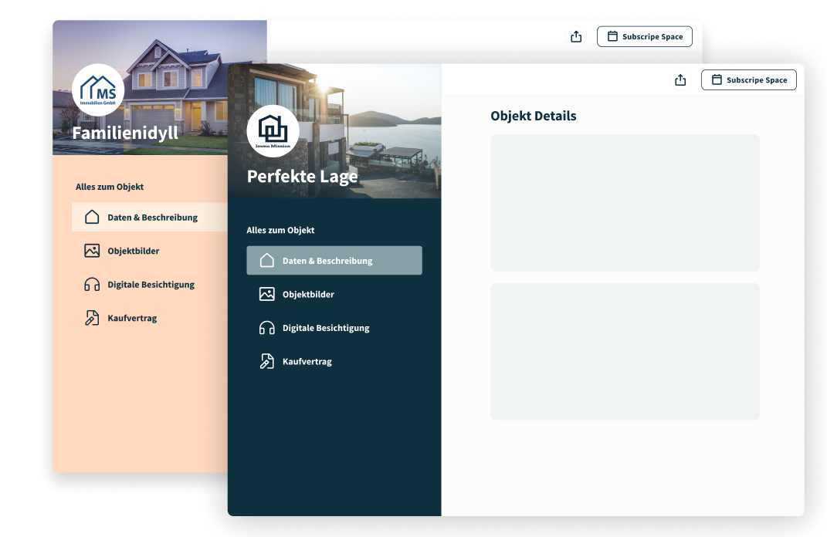Select Kaufvertrag in the peach sidebar
The width and height of the screenshot is (827, 537).
click(132, 318)
